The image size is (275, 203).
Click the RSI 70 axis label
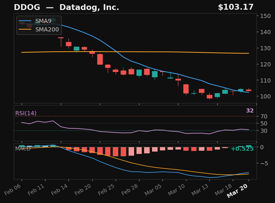point(264,116)
